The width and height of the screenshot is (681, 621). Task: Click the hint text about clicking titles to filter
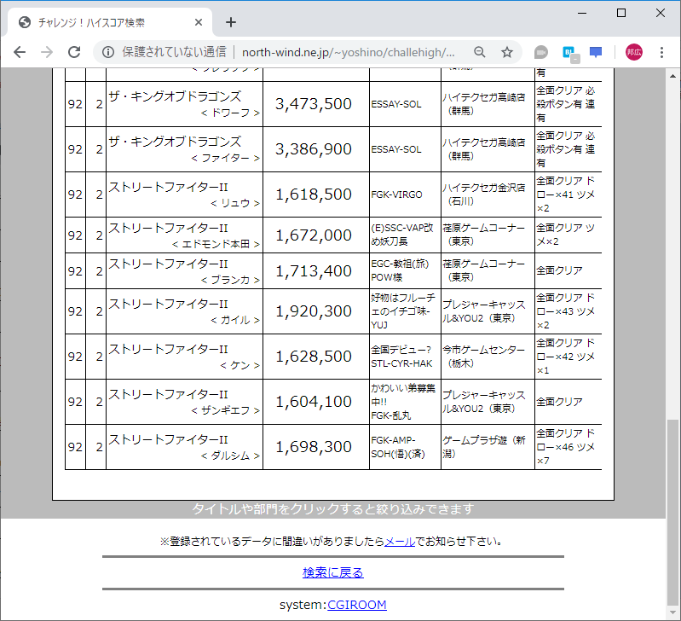(x=333, y=509)
